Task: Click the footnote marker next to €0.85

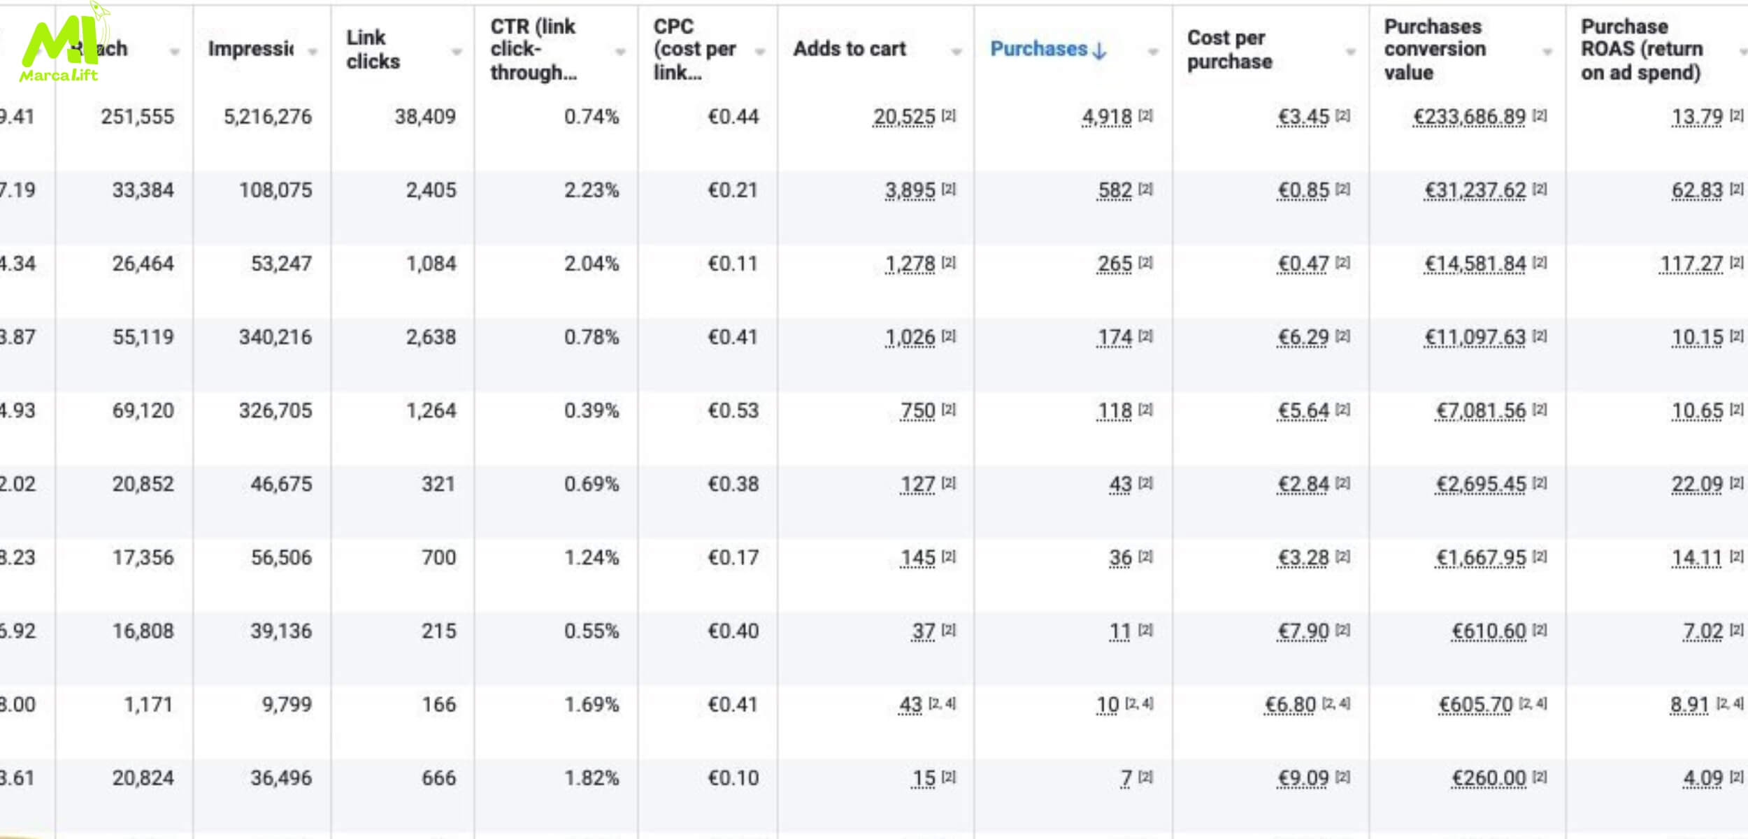Action: pyautogui.click(x=1342, y=189)
